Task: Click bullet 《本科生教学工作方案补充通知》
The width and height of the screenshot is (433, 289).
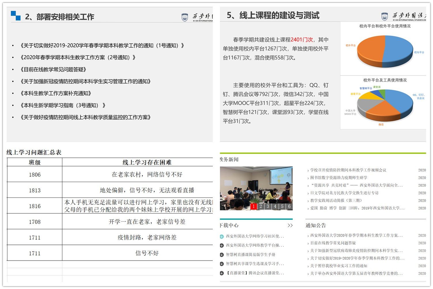Action: coord(55,93)
